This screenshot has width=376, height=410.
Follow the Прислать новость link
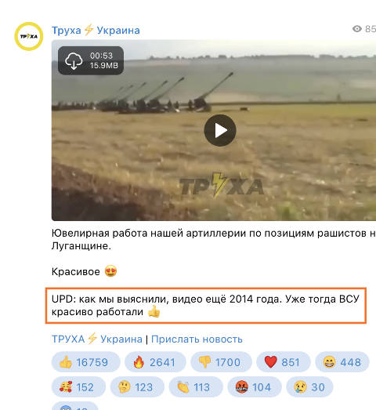(197, 339)
